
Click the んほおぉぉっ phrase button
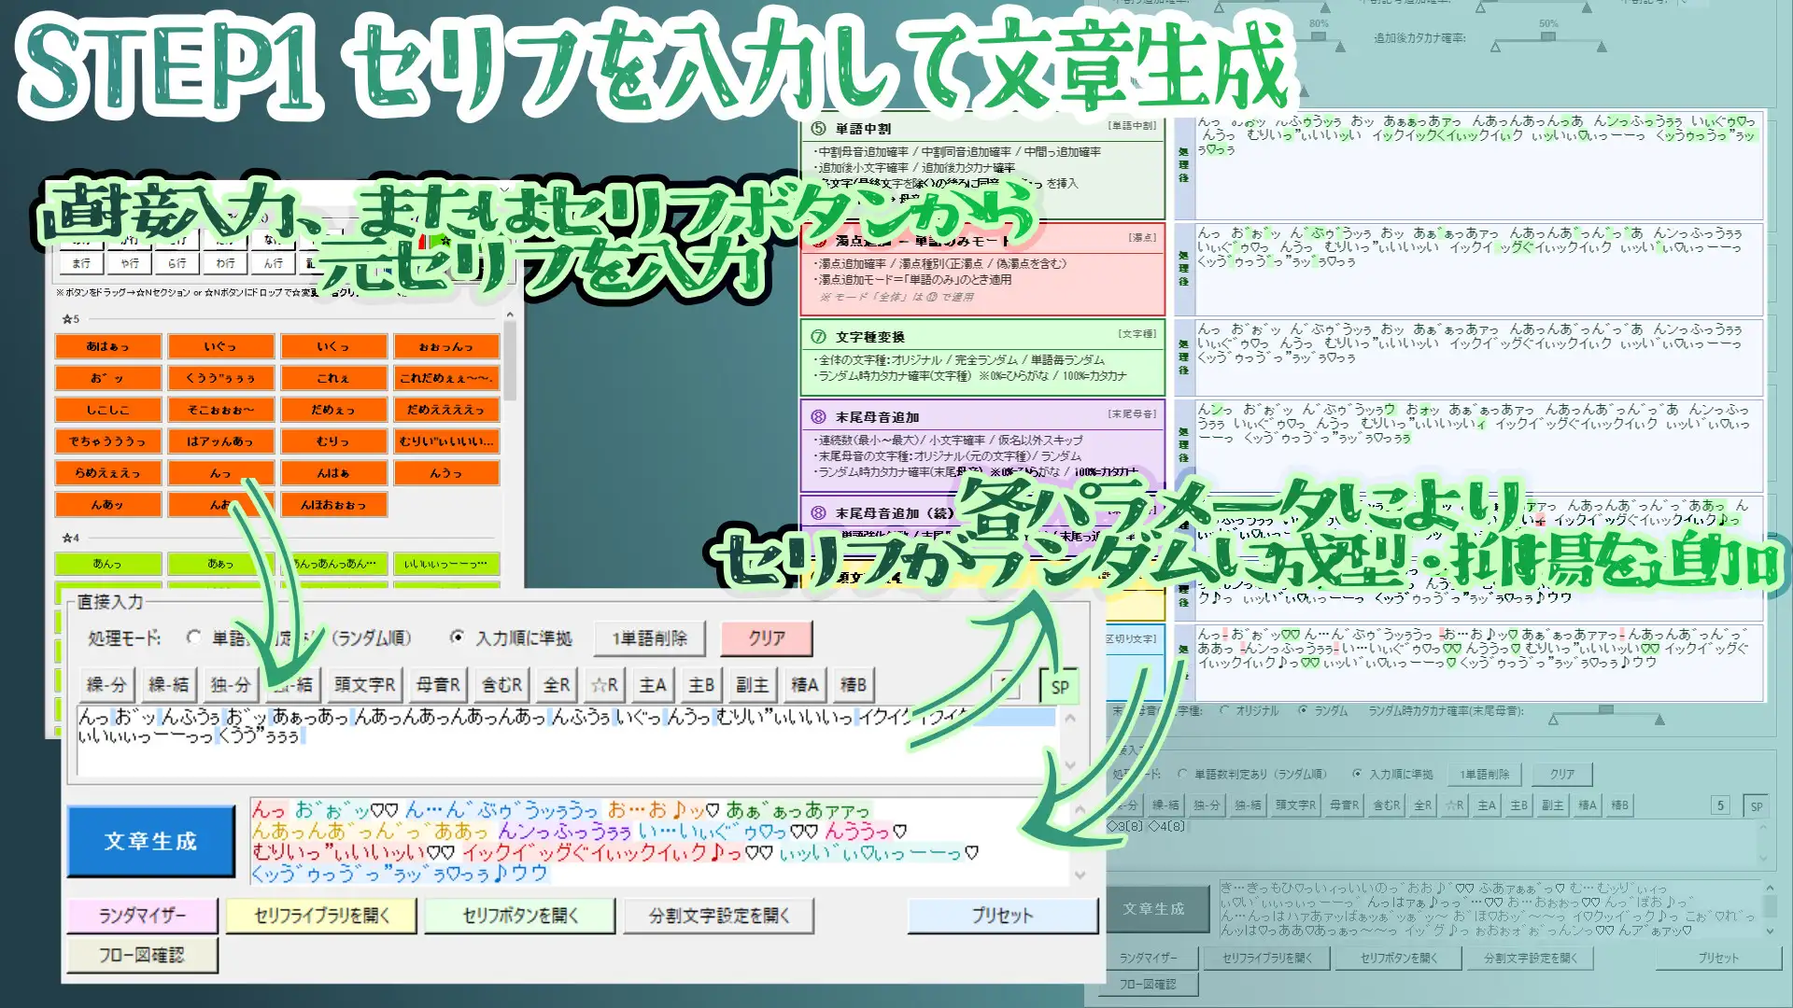(332, 504)
